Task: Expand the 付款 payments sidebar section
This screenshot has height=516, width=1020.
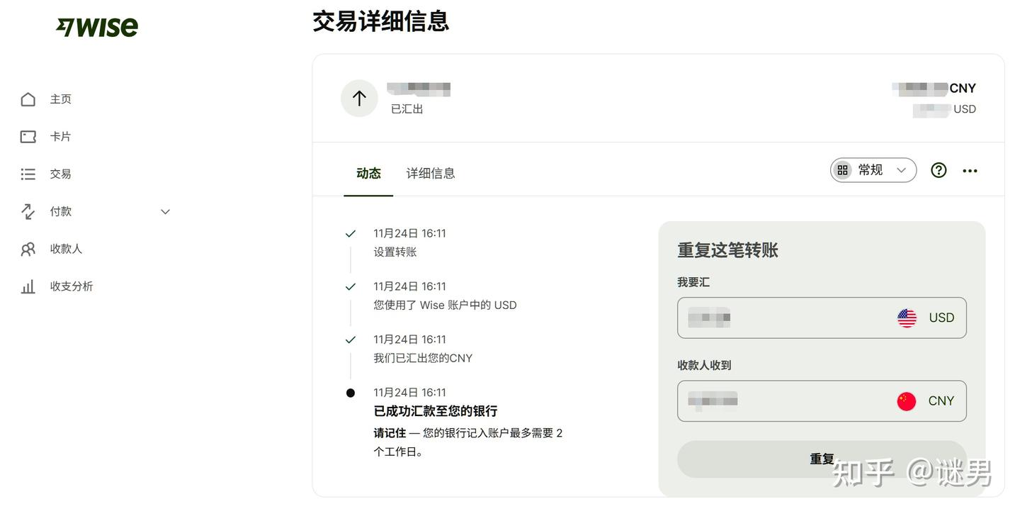Action: click(164, 211)
